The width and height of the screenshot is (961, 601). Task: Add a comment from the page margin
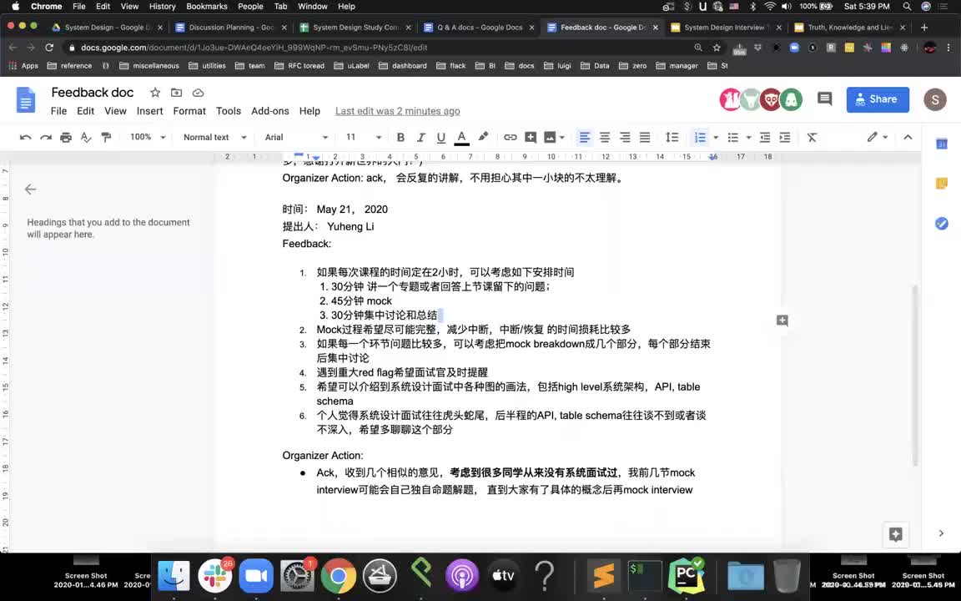pyautogui.click(x=782, y=321)
